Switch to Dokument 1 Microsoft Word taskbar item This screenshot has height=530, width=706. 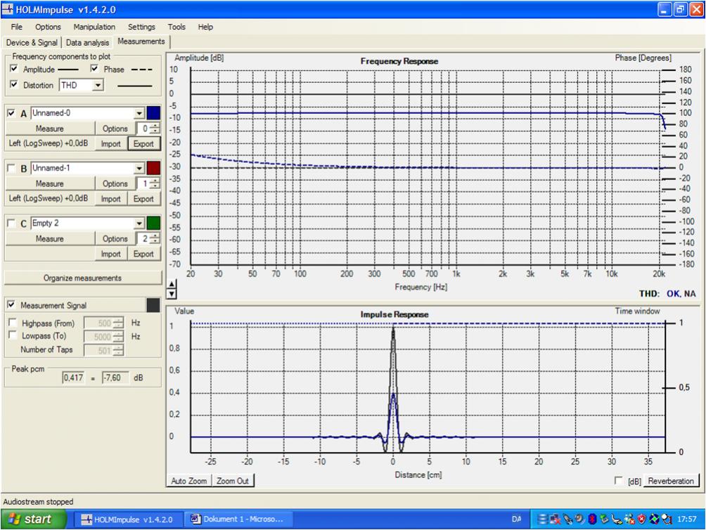tap(238, 519)
